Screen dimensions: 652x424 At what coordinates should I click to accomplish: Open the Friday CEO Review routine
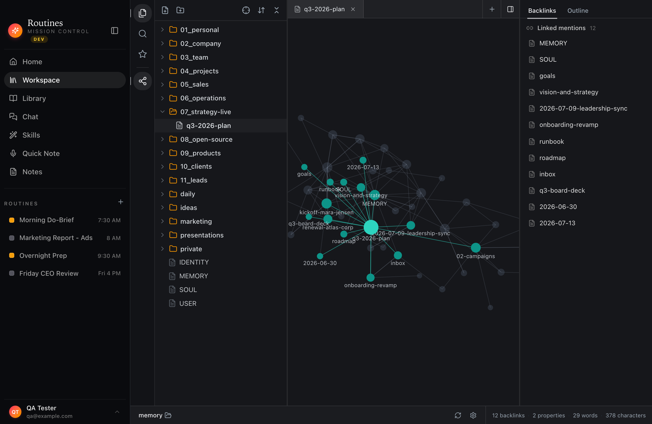(65, 273)
